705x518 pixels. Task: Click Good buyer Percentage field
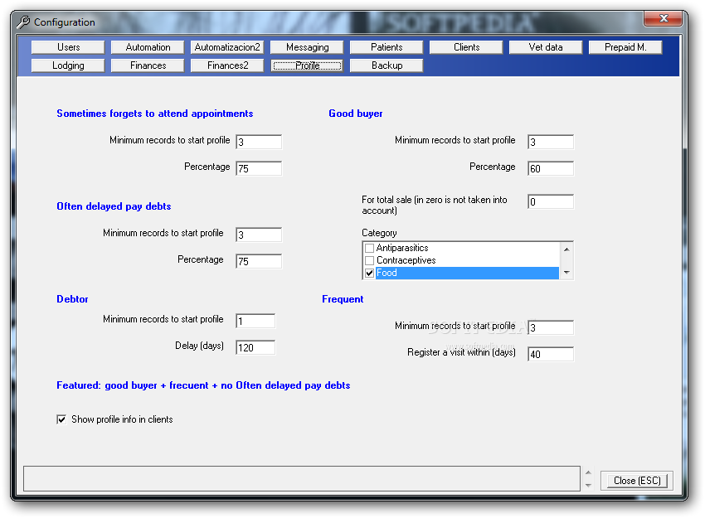551,168
